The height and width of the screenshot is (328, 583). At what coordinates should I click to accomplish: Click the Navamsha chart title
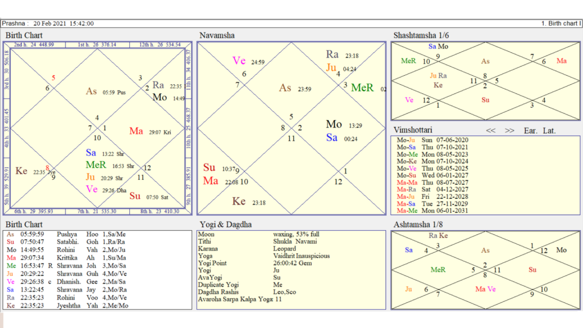click(217, 35)
